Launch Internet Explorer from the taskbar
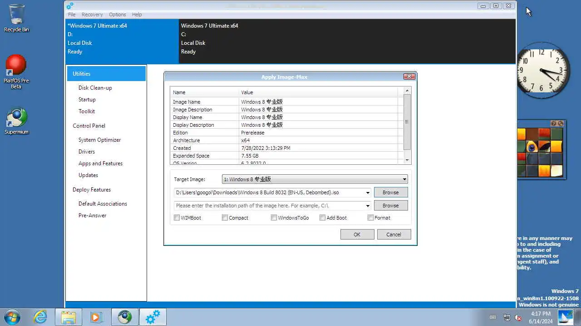 click(x=40, y=317)
